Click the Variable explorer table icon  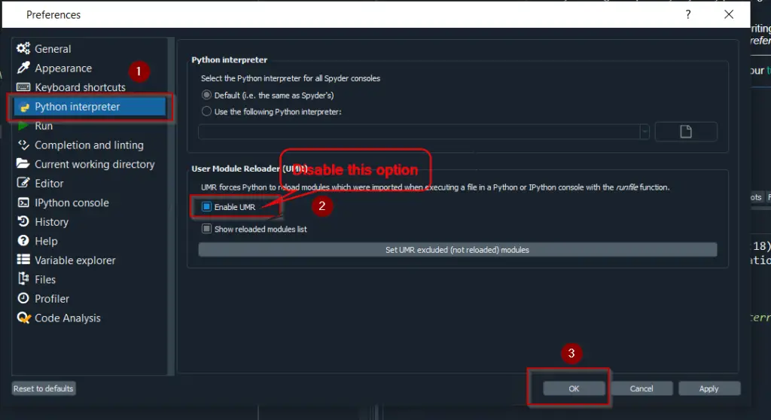(23, 260)
